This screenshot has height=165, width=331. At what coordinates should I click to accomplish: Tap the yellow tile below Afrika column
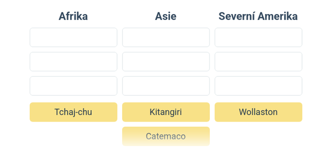point(73,112)
